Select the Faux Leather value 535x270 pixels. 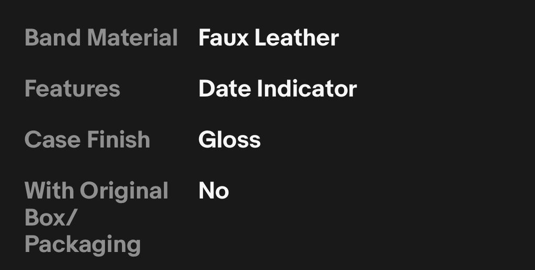click(269, 38)
